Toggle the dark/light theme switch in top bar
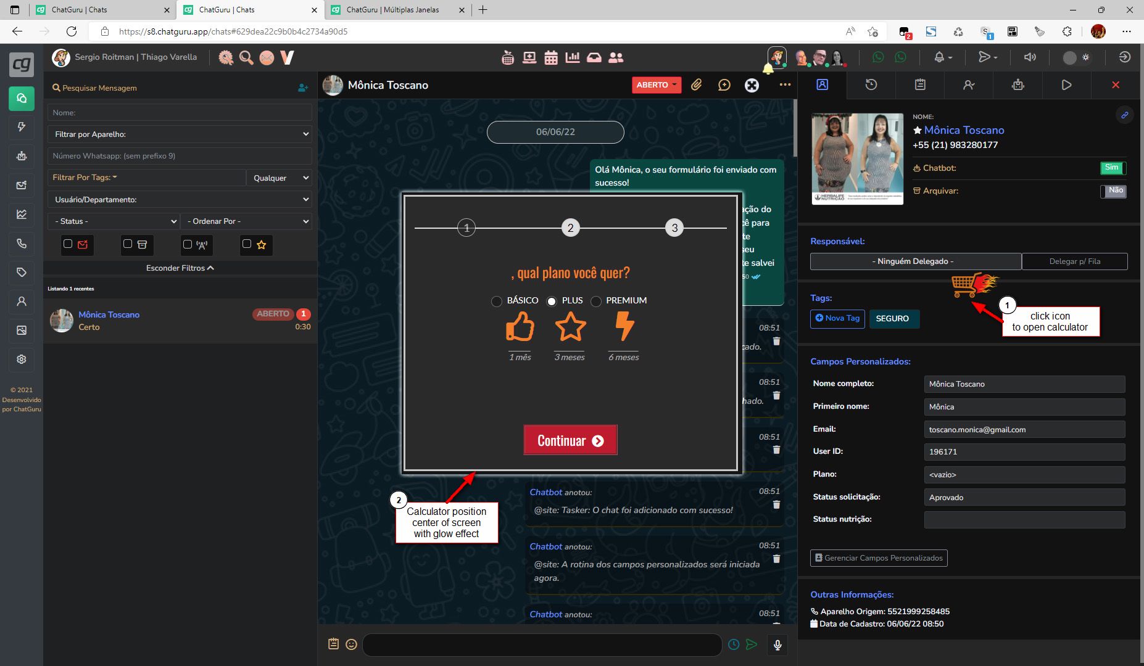 (x=1077, y=57)
